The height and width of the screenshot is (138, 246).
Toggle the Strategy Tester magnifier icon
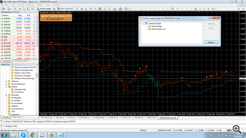tap(32, 9)
